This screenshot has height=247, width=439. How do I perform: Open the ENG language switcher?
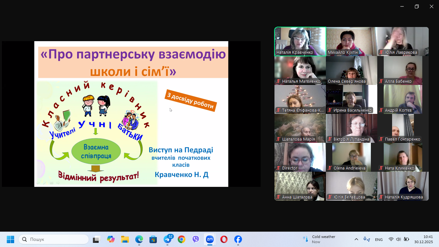[379, 239]
